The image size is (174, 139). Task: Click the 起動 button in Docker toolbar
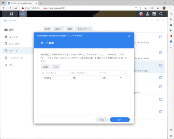47,29
